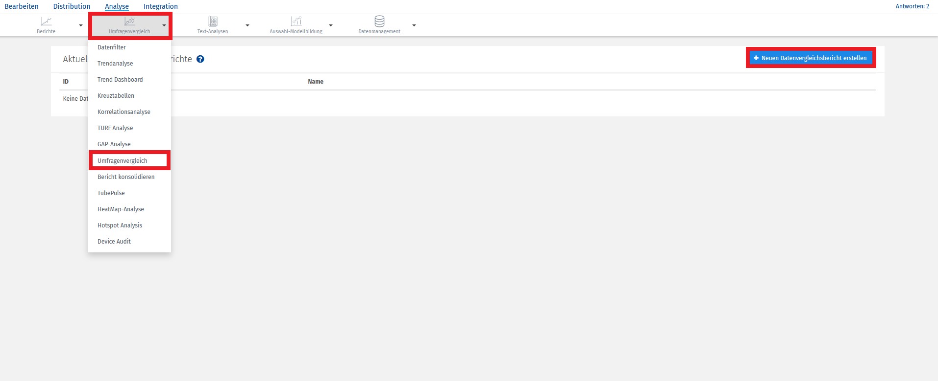The height and width of the screenshot is (381, 938).
Task: Open the Datenmanagement database icon
Action: (379, 22)
